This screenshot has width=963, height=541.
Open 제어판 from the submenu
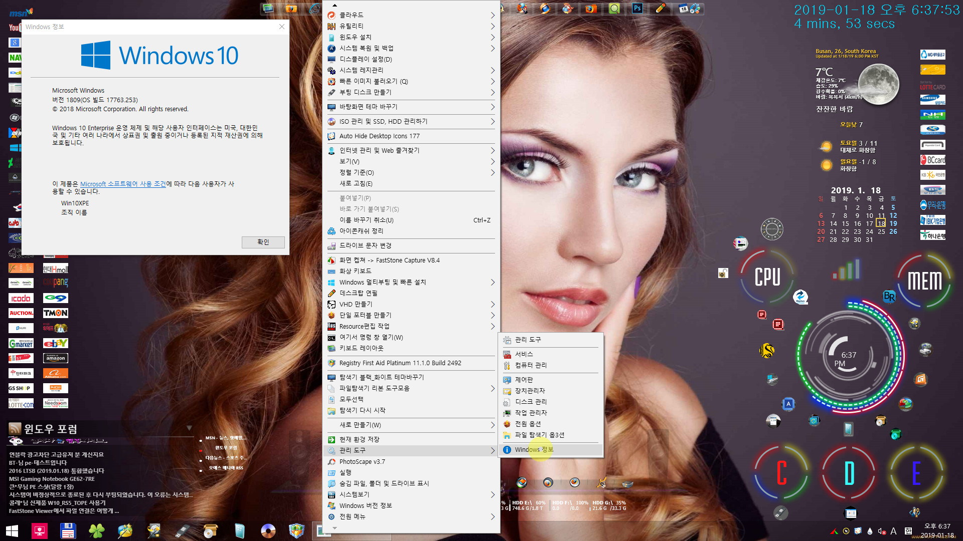click(551, 380)
